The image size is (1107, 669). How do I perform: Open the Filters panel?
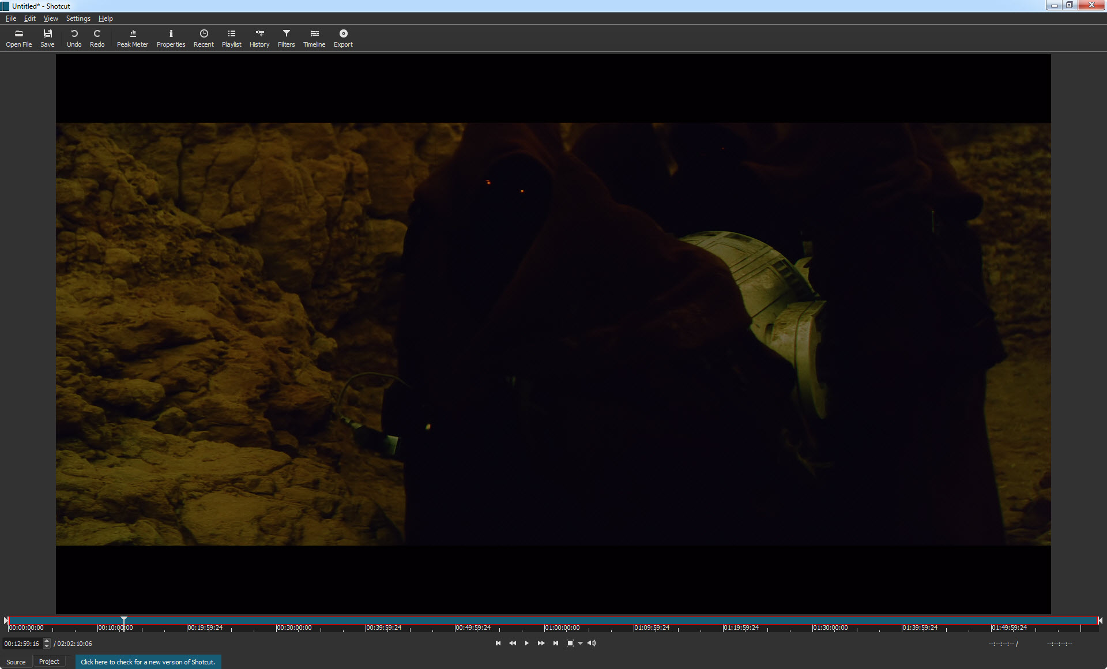(x=286, y=38)
